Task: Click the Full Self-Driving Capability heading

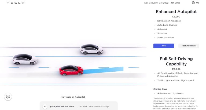Action: click(176, 61)
